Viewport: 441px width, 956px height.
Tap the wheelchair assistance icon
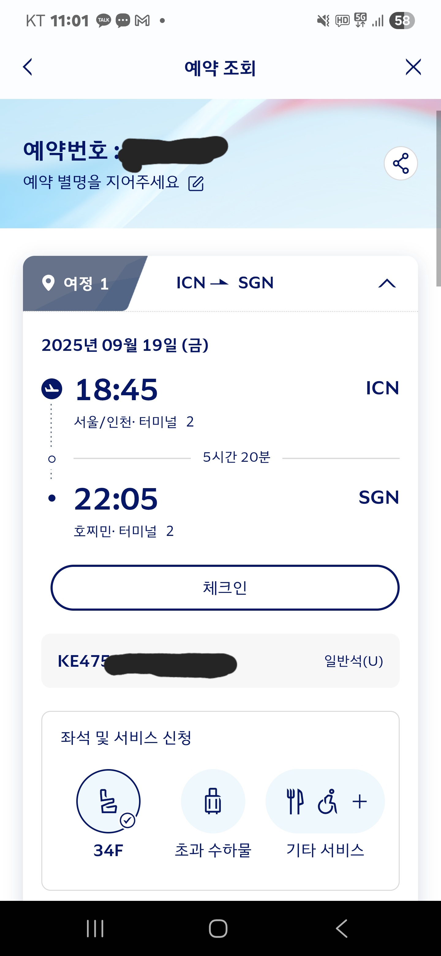click(x=327, y=802)
